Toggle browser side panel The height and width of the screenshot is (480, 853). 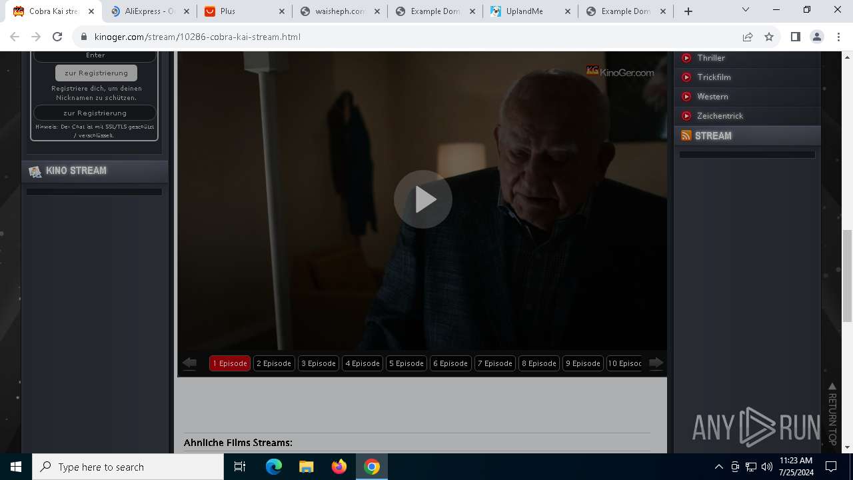click(x=795, y=37)
